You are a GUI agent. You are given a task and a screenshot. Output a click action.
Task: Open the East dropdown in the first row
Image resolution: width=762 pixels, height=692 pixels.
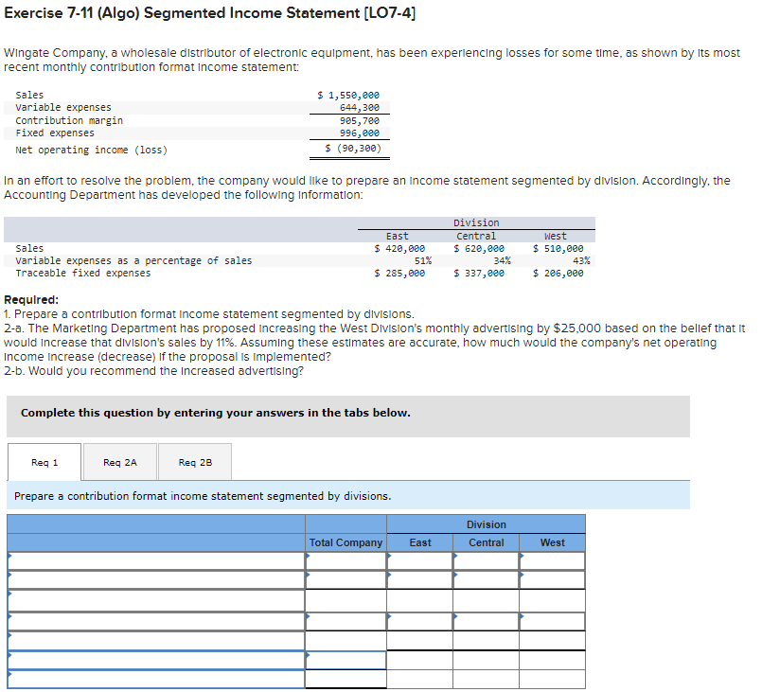click(x=388, y=559)
